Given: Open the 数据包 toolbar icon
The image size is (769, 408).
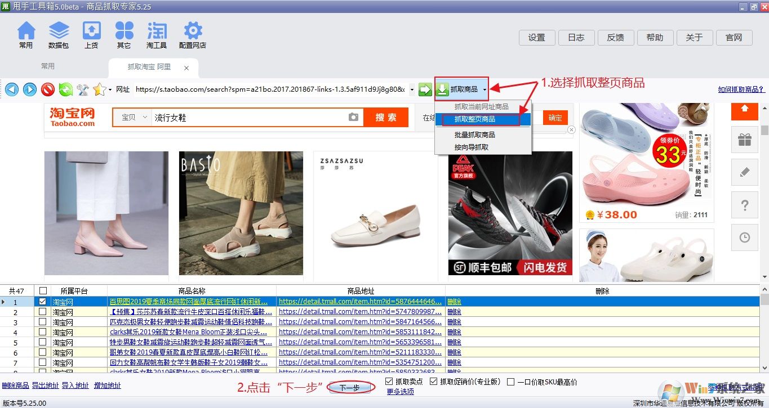Looking at the screenshot, I should 59,34.
